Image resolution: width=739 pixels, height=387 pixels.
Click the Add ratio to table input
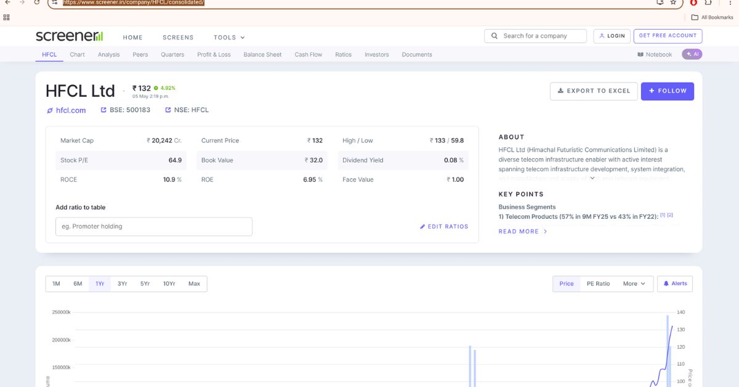click(154, 226)
